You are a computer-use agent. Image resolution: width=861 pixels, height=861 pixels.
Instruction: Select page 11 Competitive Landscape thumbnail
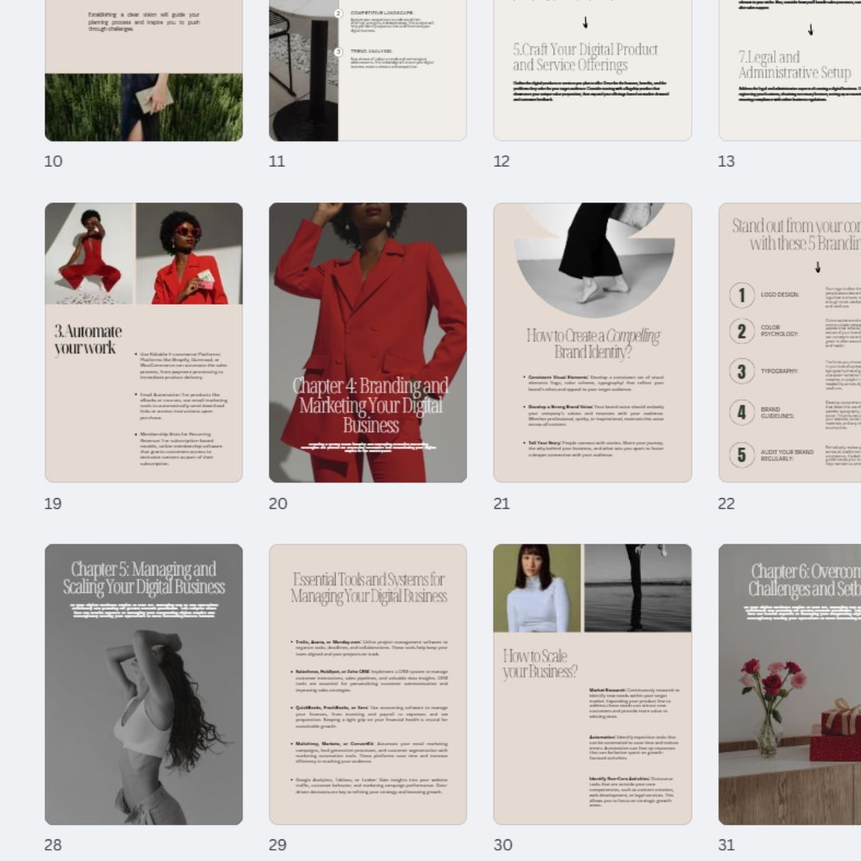[368, 70]
